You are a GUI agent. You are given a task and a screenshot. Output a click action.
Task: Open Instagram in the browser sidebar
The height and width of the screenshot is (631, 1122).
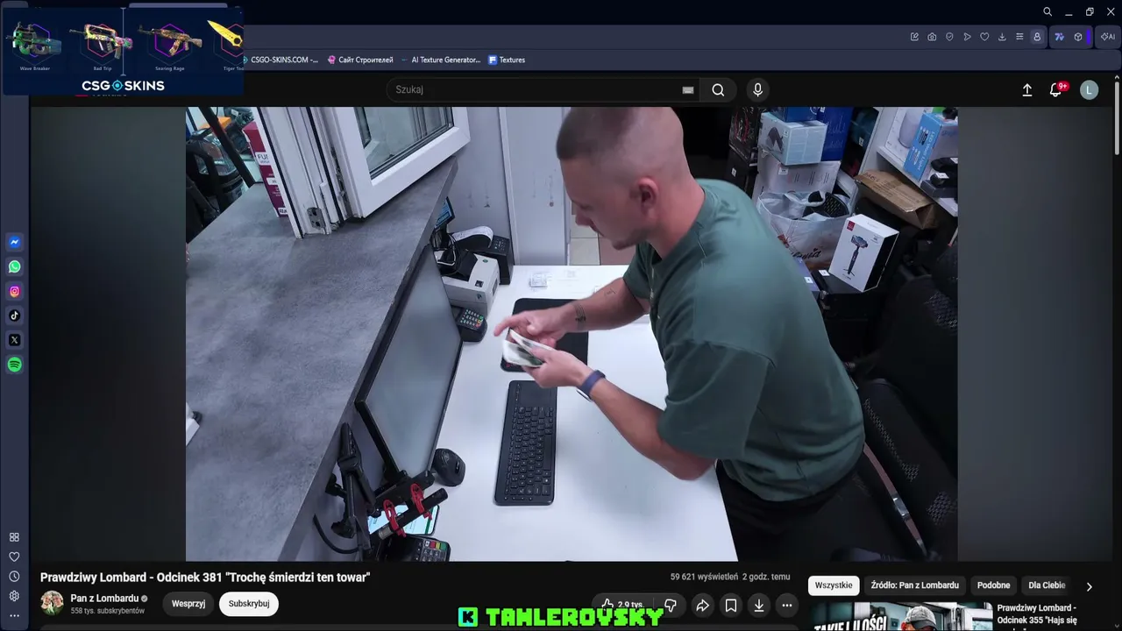pyautogui.click(x=14, y=291)
